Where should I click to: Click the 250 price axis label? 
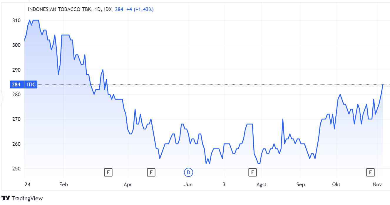tap(16, 169)
